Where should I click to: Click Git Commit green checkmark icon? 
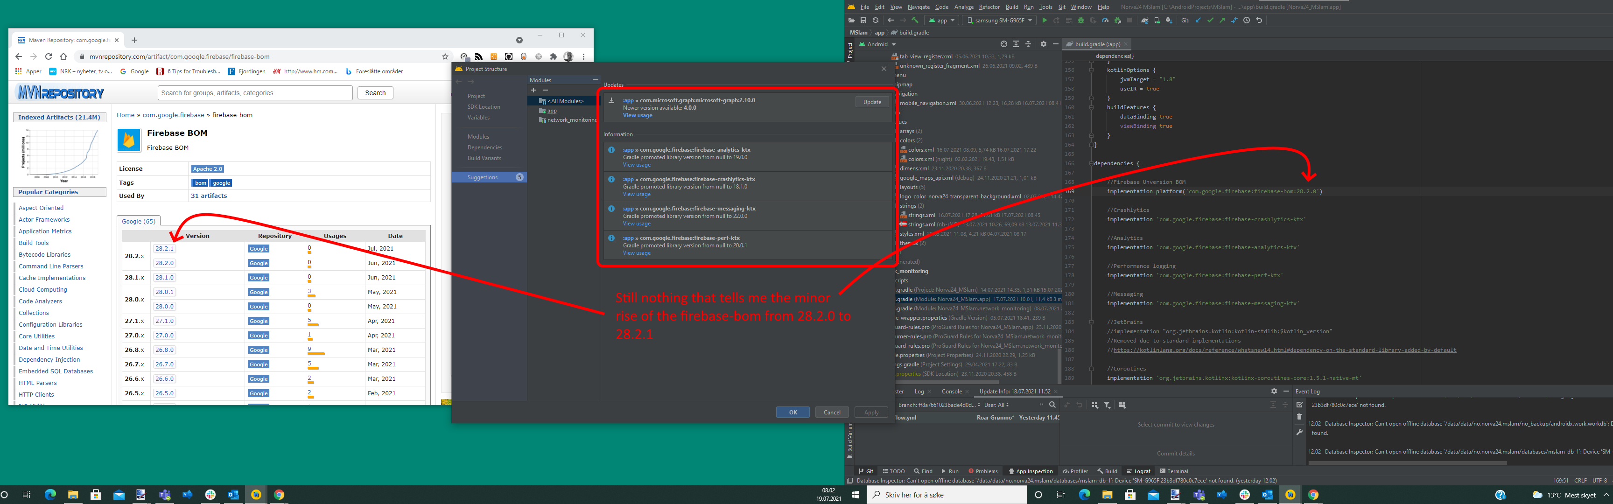[1210, 20]
